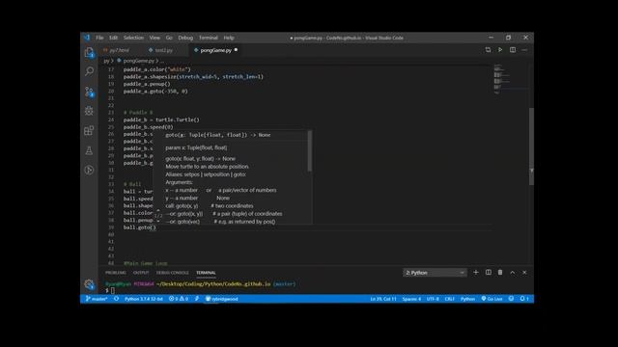618x347 pixels.
Task: Change indentation via Spaces: 4
Action: pos(411,299)
